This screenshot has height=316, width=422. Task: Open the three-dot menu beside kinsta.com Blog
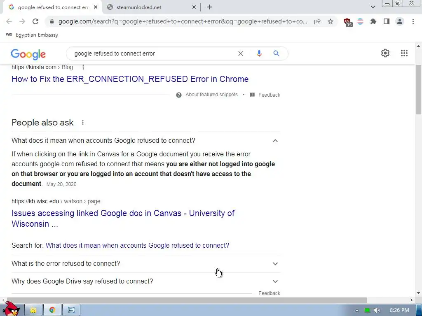83,67
